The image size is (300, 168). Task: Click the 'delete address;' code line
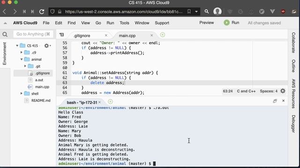[x=107, y=83]
